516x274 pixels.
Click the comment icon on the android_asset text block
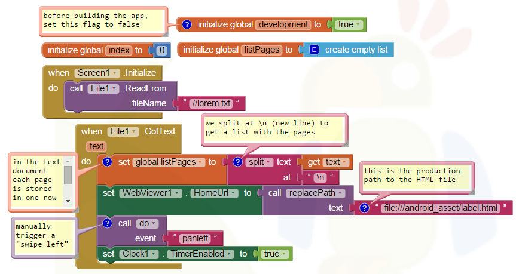click(x=365, y=208)
